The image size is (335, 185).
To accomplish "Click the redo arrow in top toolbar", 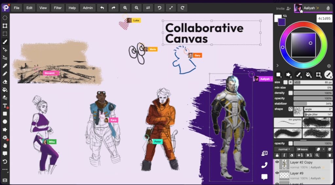I will [x=114, y=8].
